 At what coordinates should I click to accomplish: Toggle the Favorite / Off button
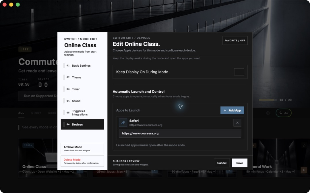[x=235, y=40]
